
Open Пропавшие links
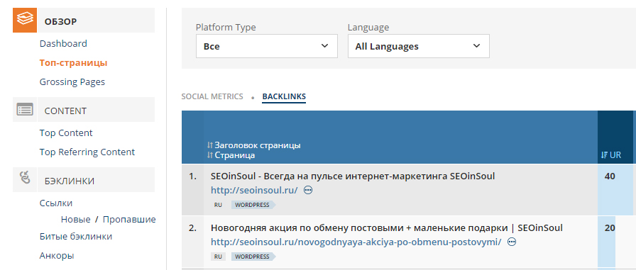(129, 220)
